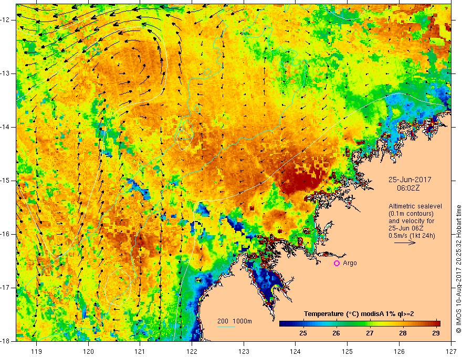Click the 124 longitude axis label
Screen dimensions: 462x357
click(296, 351)
